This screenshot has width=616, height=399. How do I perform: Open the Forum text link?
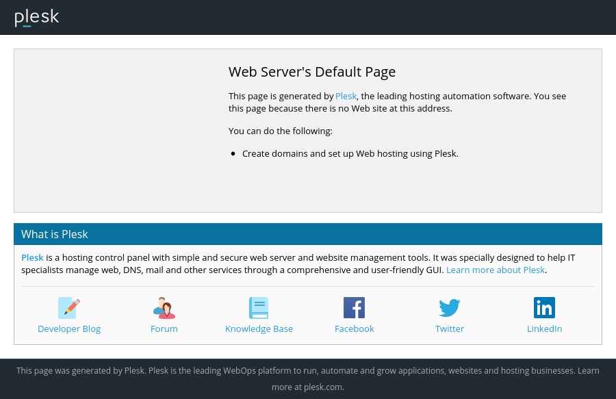pyautogui.click(x=164, y=329)
